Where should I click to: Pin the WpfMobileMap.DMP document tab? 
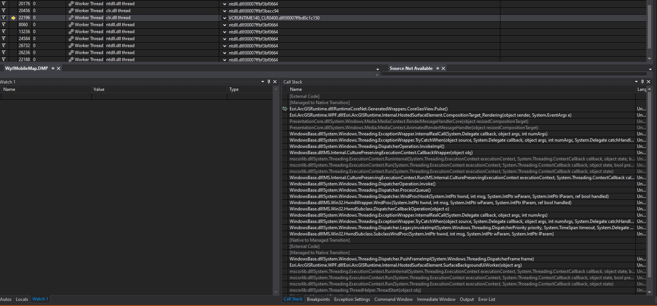click(53, 68)
